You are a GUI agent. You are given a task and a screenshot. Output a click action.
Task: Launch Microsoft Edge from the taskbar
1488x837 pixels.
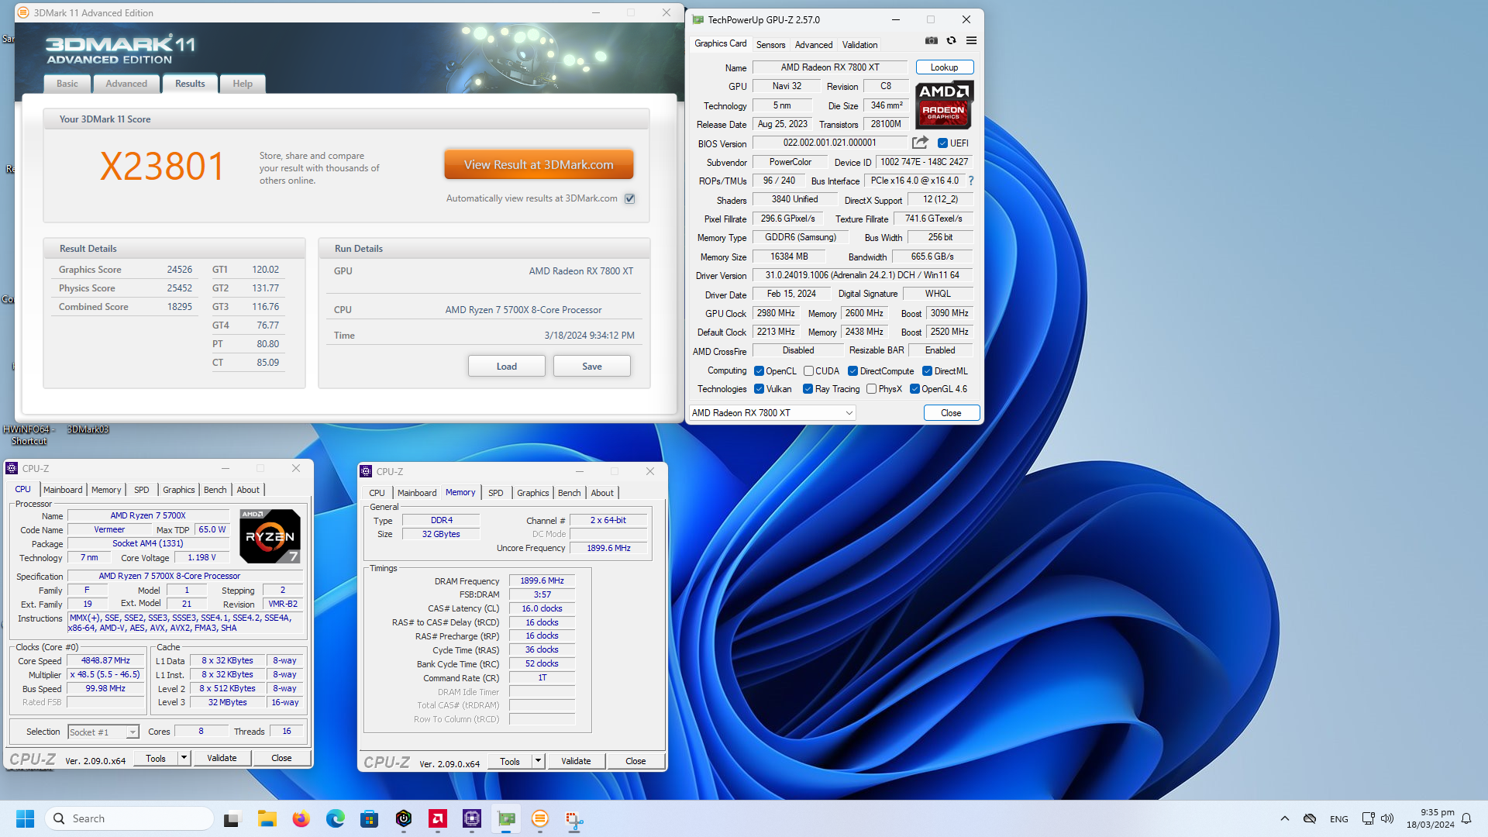(335, 818)
